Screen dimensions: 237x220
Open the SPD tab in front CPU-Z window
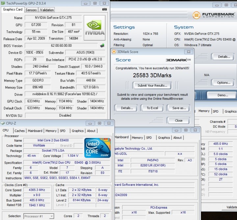[x=63, y=131]
